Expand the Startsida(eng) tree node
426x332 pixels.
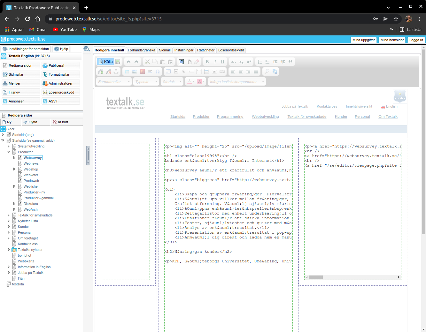point(3,135)
